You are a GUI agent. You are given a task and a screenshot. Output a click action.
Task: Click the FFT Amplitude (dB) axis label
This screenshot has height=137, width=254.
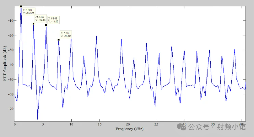pyautogui.click(x=4, y=63)
